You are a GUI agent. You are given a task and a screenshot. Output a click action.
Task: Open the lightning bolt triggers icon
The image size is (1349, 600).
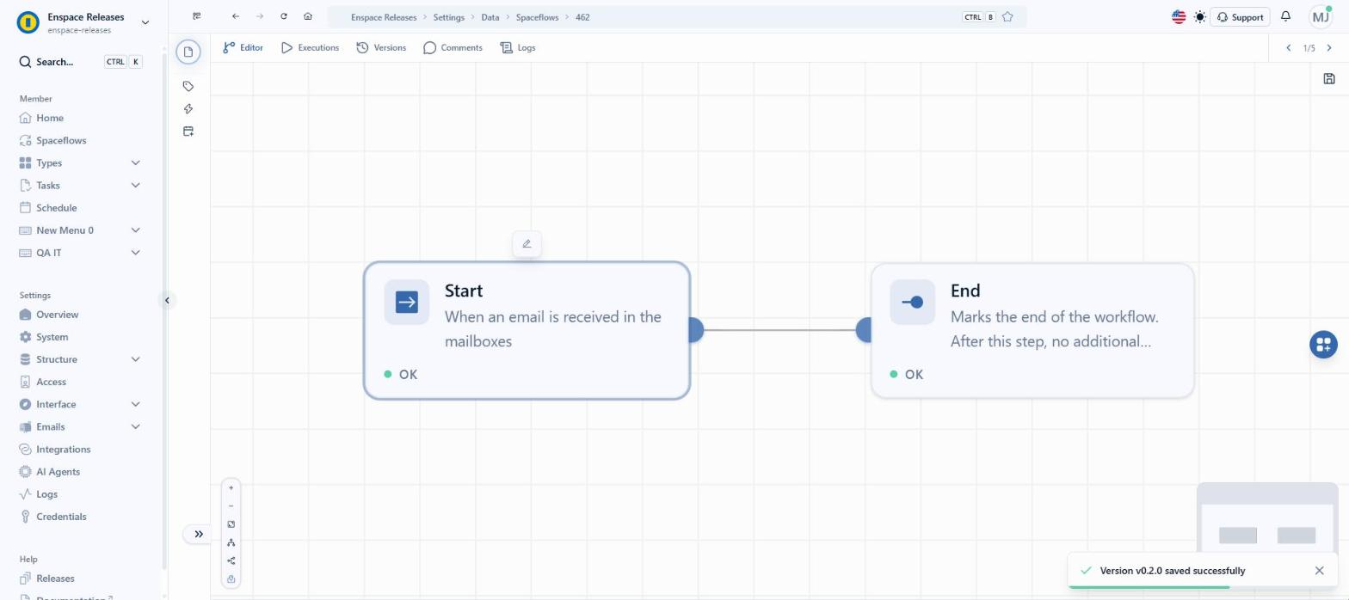pyautogui.click(x=188, y=108)
